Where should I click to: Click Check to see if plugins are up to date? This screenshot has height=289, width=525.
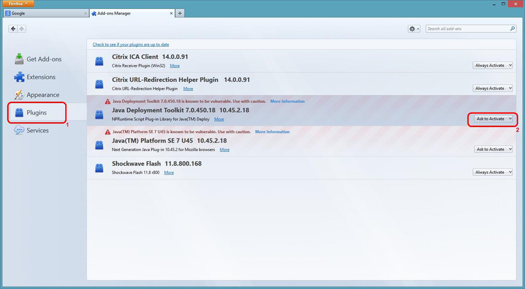[130, 45]
